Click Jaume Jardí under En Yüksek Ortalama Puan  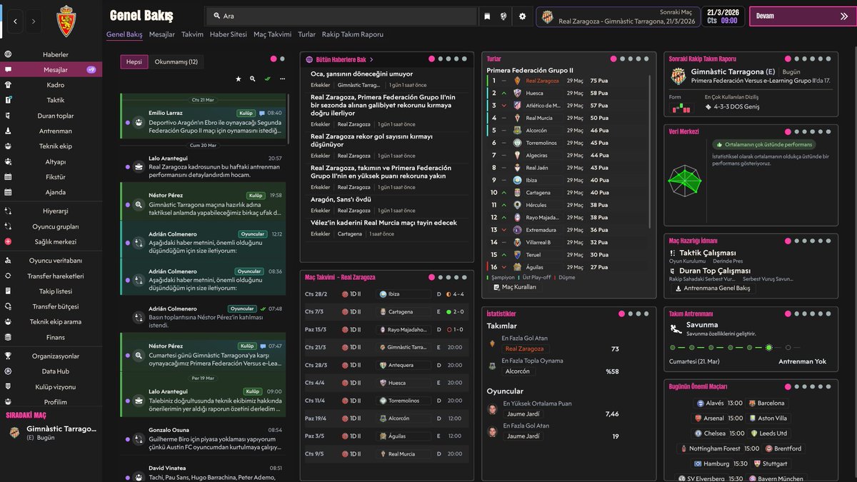pyautogui.click(x=523, y=414)
